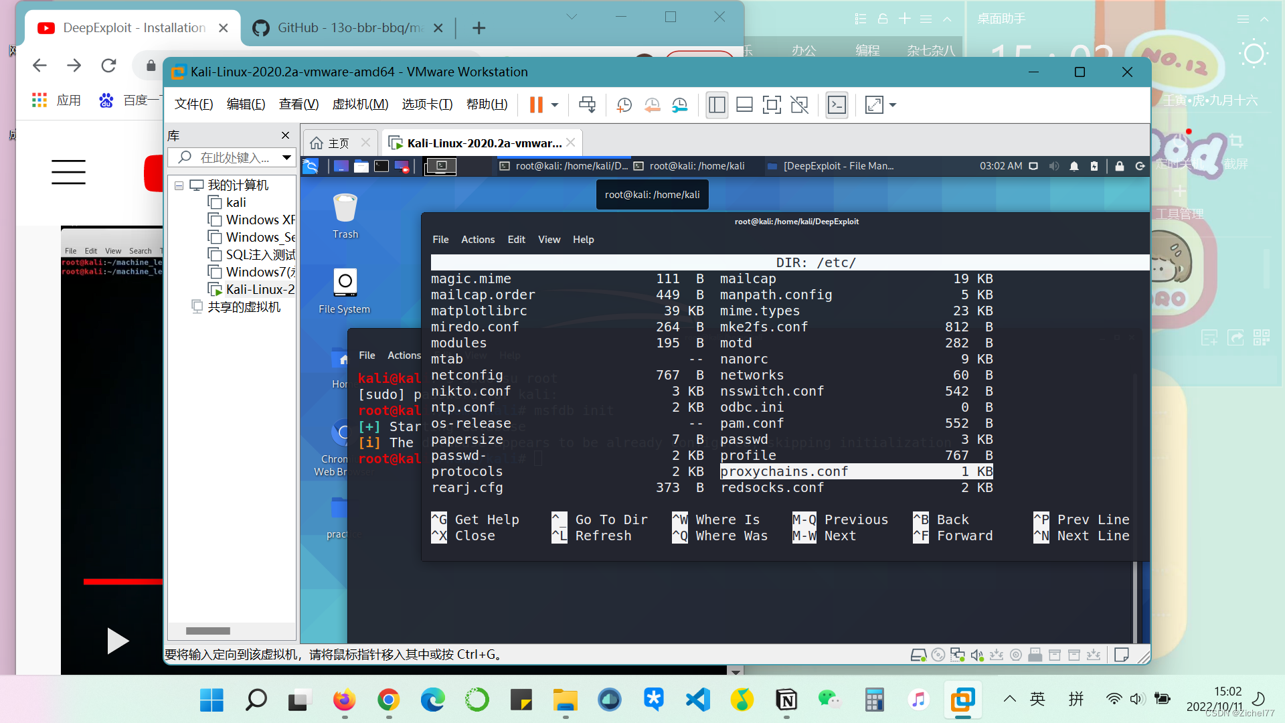The image size is (1285, 723).
Task: Collapse the 我的计算机 tree node
Action: tap(179, 185)
